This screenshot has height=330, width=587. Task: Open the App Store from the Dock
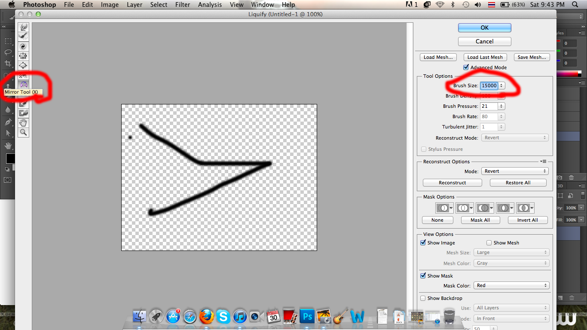point(173,317)
